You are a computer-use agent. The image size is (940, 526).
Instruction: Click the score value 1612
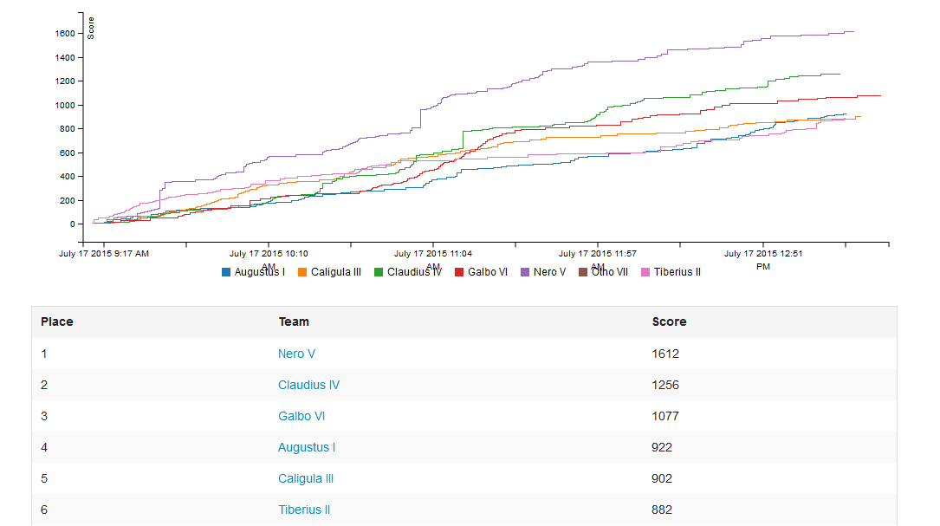click(x=665, y=354)
